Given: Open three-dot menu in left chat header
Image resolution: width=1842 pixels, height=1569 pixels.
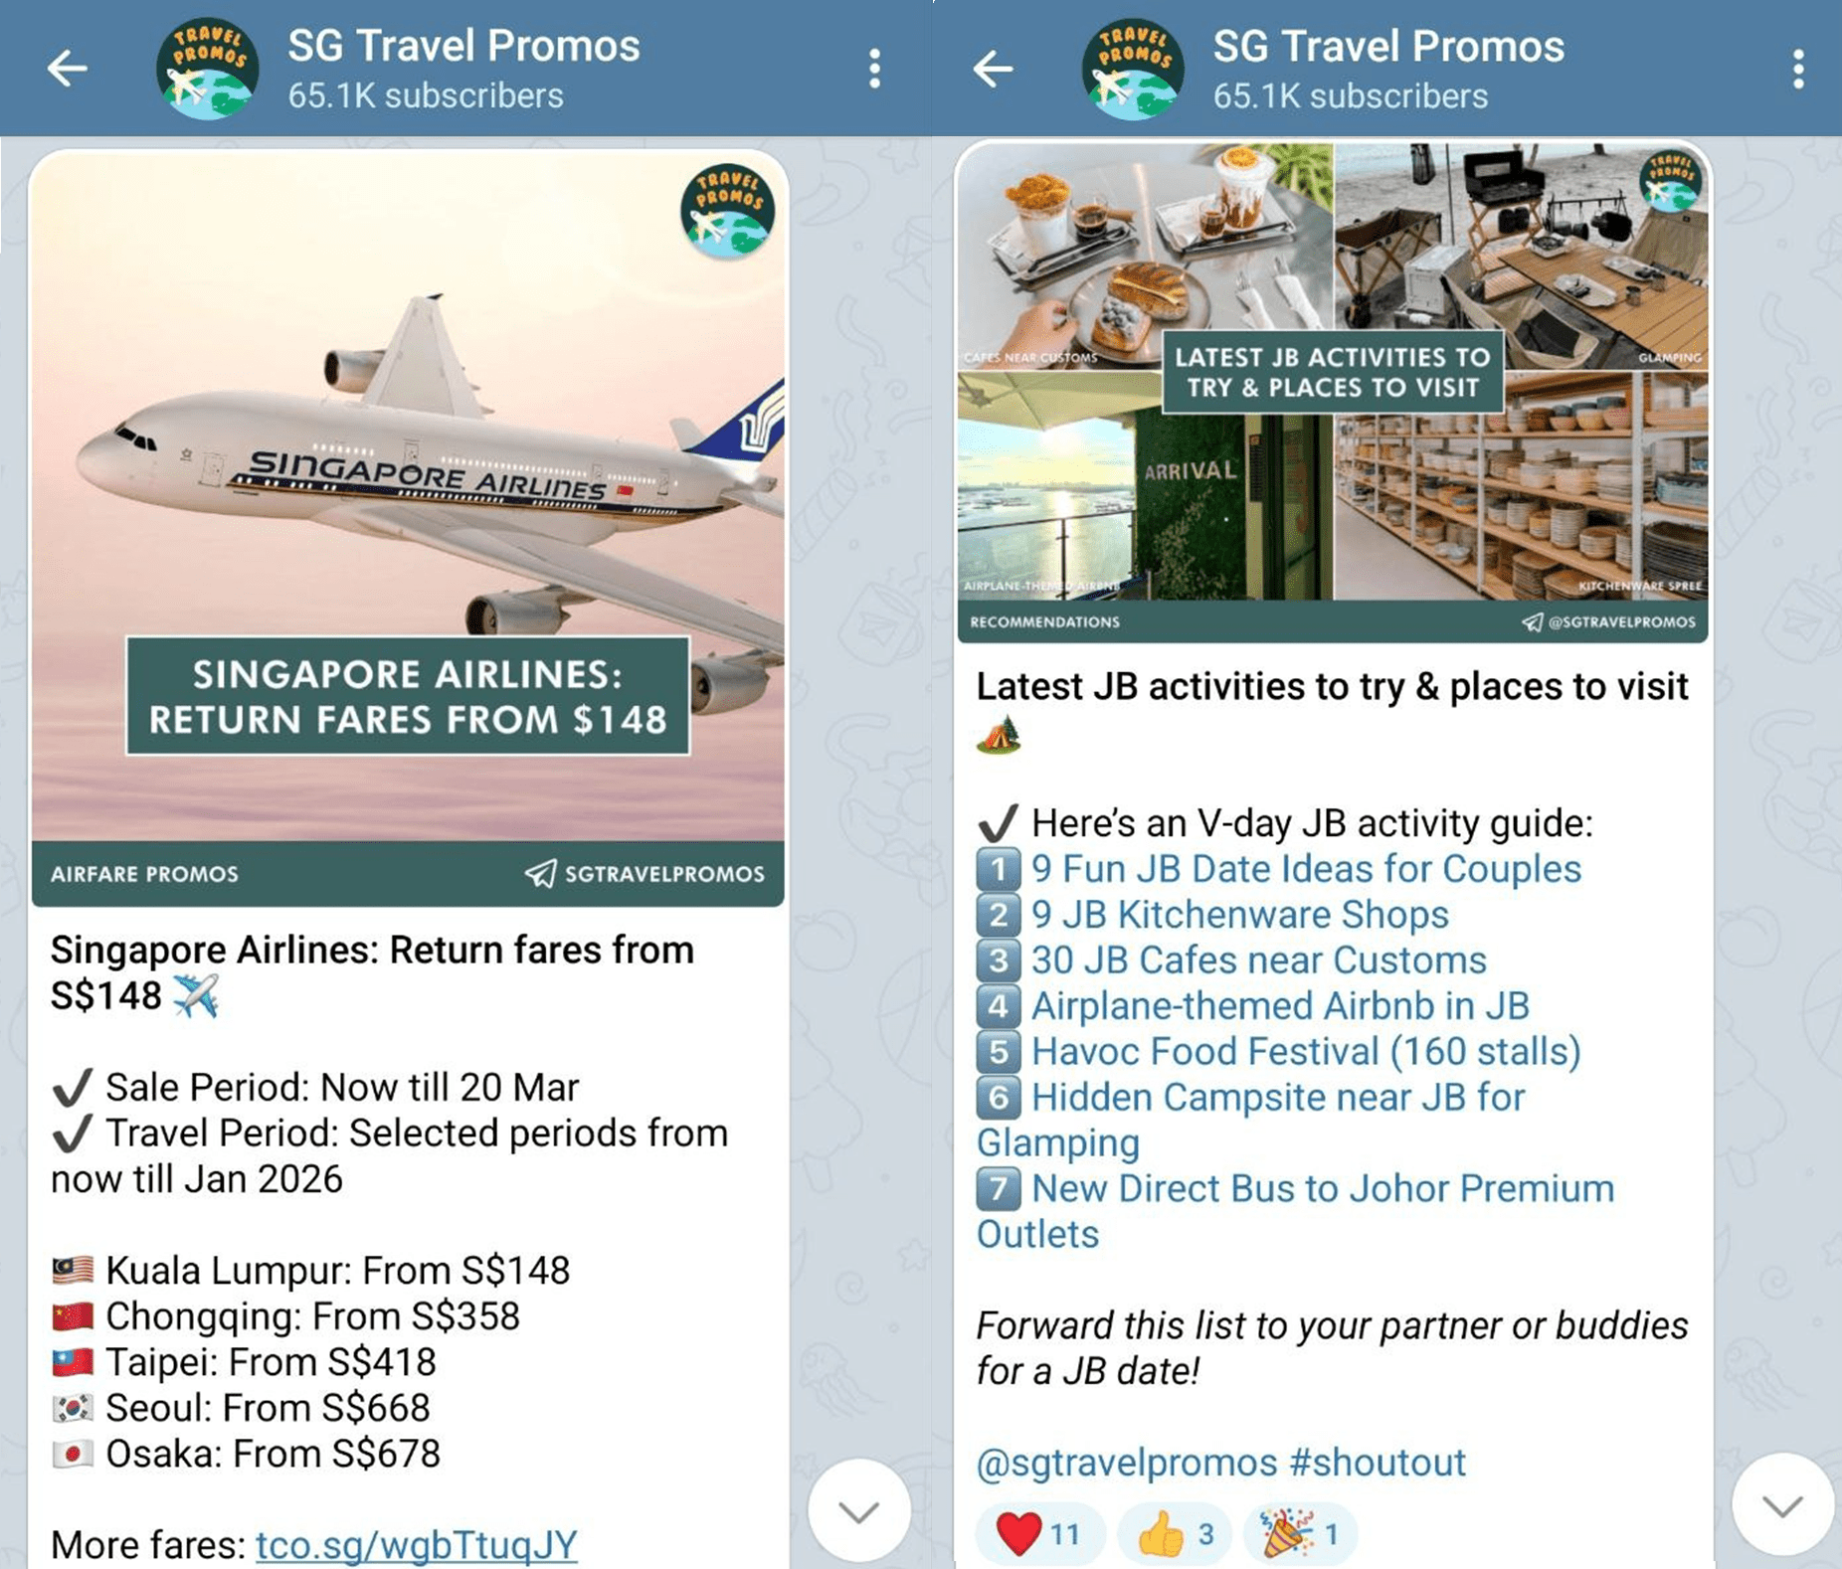Looking at the screenshot, I should 874,69.
